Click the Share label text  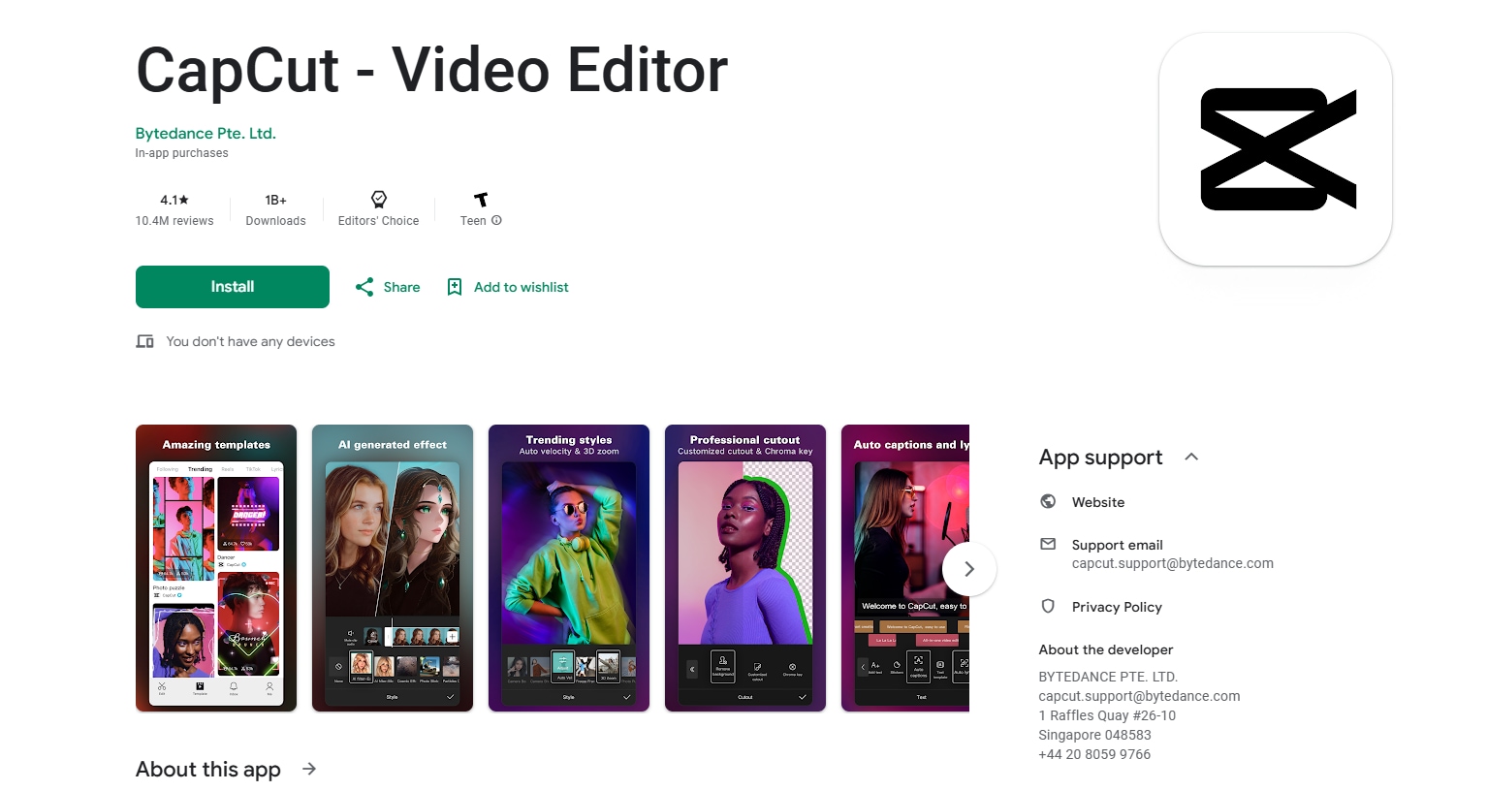click(x=401, y=287)
